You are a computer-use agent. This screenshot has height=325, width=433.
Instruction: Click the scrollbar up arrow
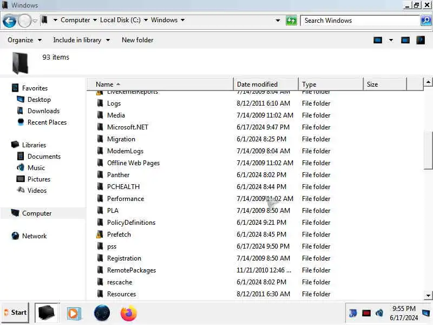pyautogui.click(x=428, y=82)
